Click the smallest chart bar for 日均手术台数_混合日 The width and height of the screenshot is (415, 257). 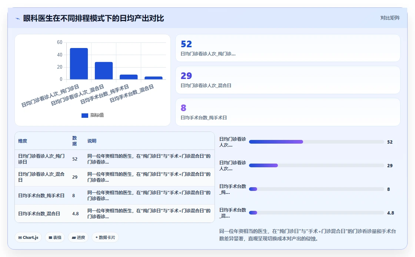click(x=153, y=78)
